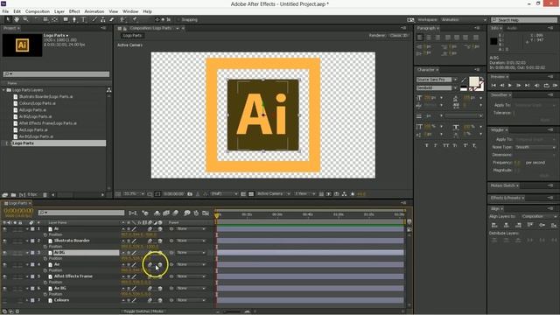
Task: Open the viewer resolution (Half) dropdown
Action: click(x=224, y=194)
